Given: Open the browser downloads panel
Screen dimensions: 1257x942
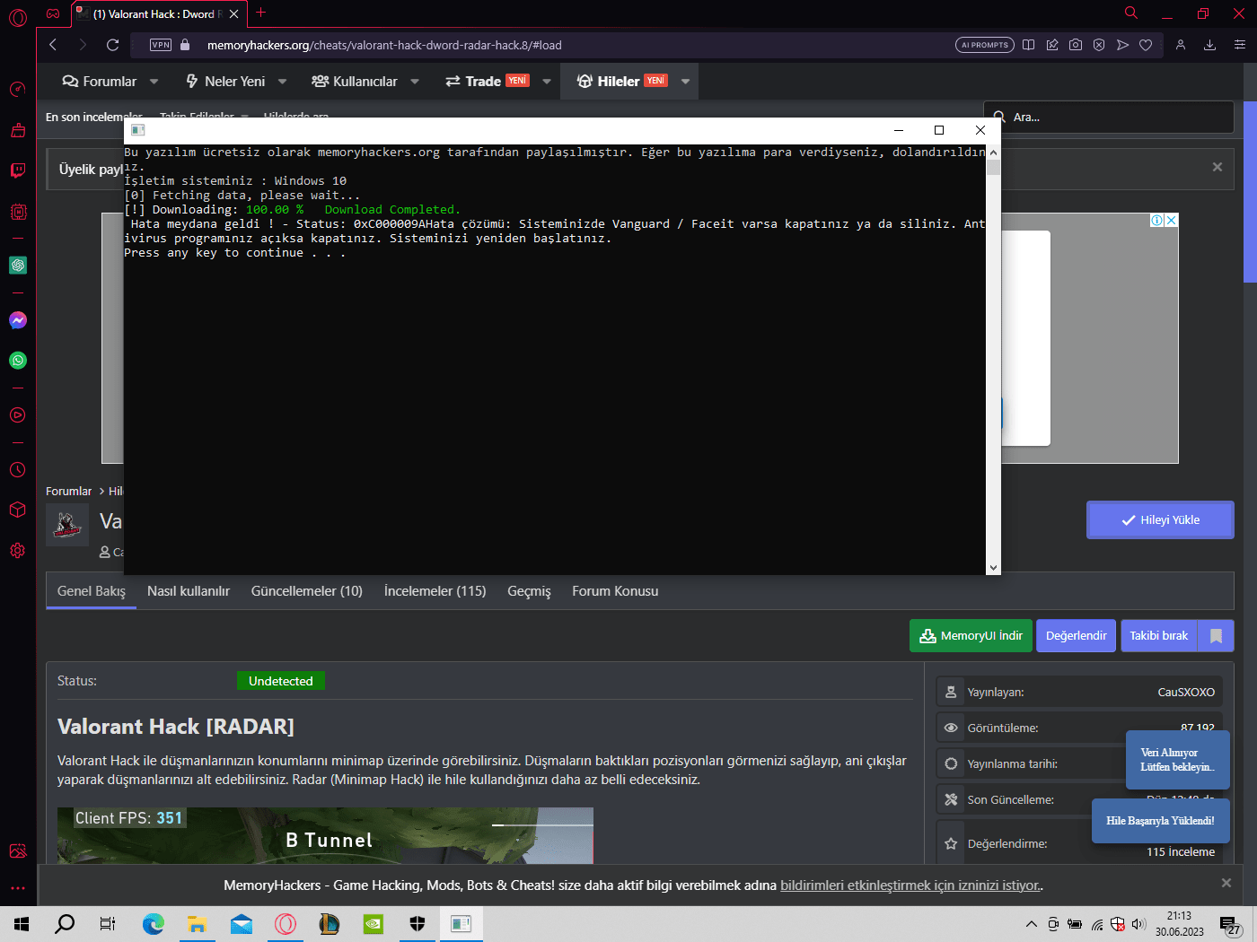Looking at the screenshot, I should 1210,45.
